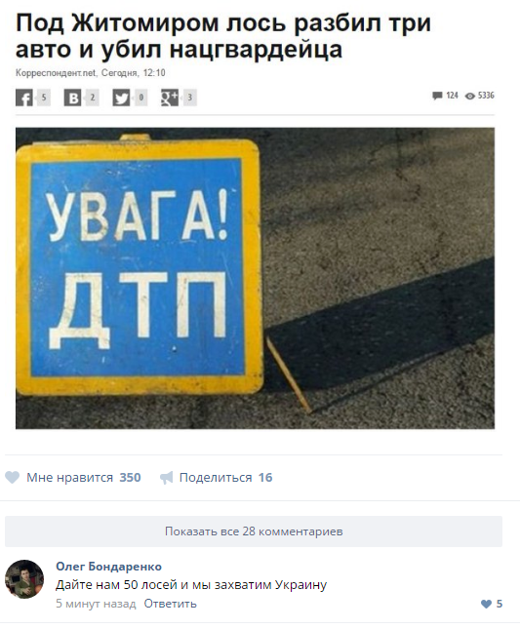Viewport: 520px width, 629px height.
Task: Click the megaphone icon beside Поделиться
Action: pyautogui.click(x=166, y=478)
